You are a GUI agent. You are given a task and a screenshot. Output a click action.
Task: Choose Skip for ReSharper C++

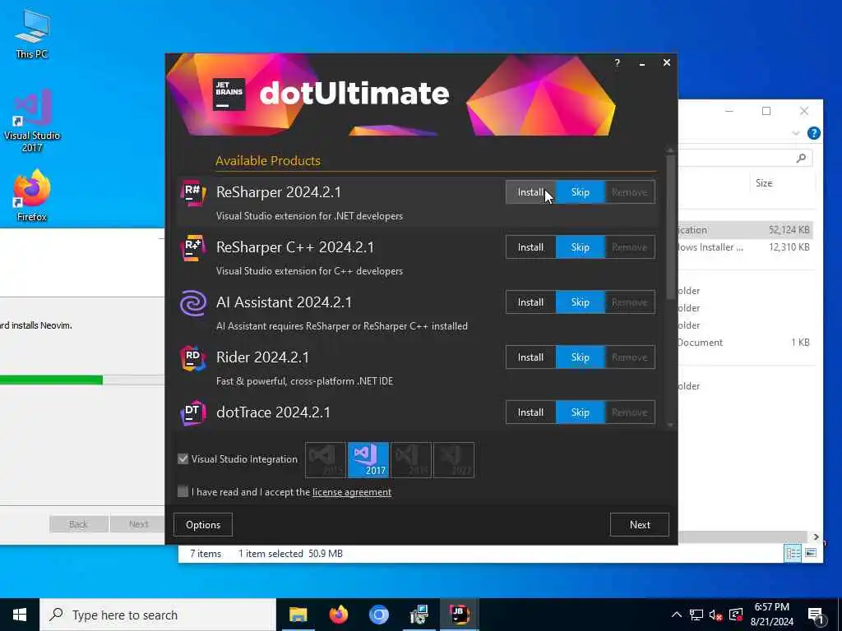tap(581, 247)
